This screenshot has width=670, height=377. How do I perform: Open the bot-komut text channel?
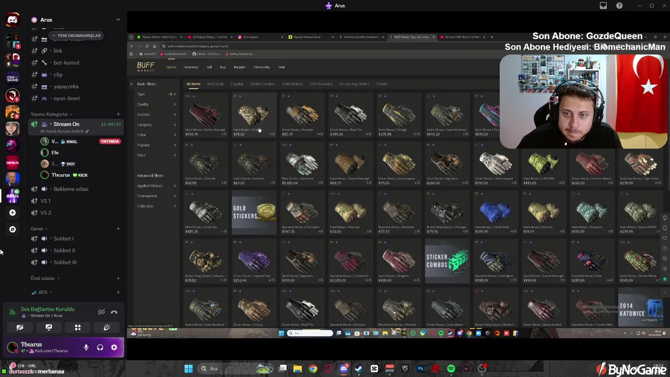point(75,63)
